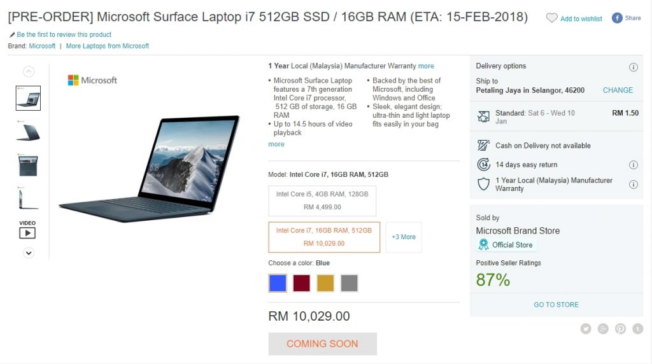Select the closed laptop back view thumbnail

tap(28, 132)
